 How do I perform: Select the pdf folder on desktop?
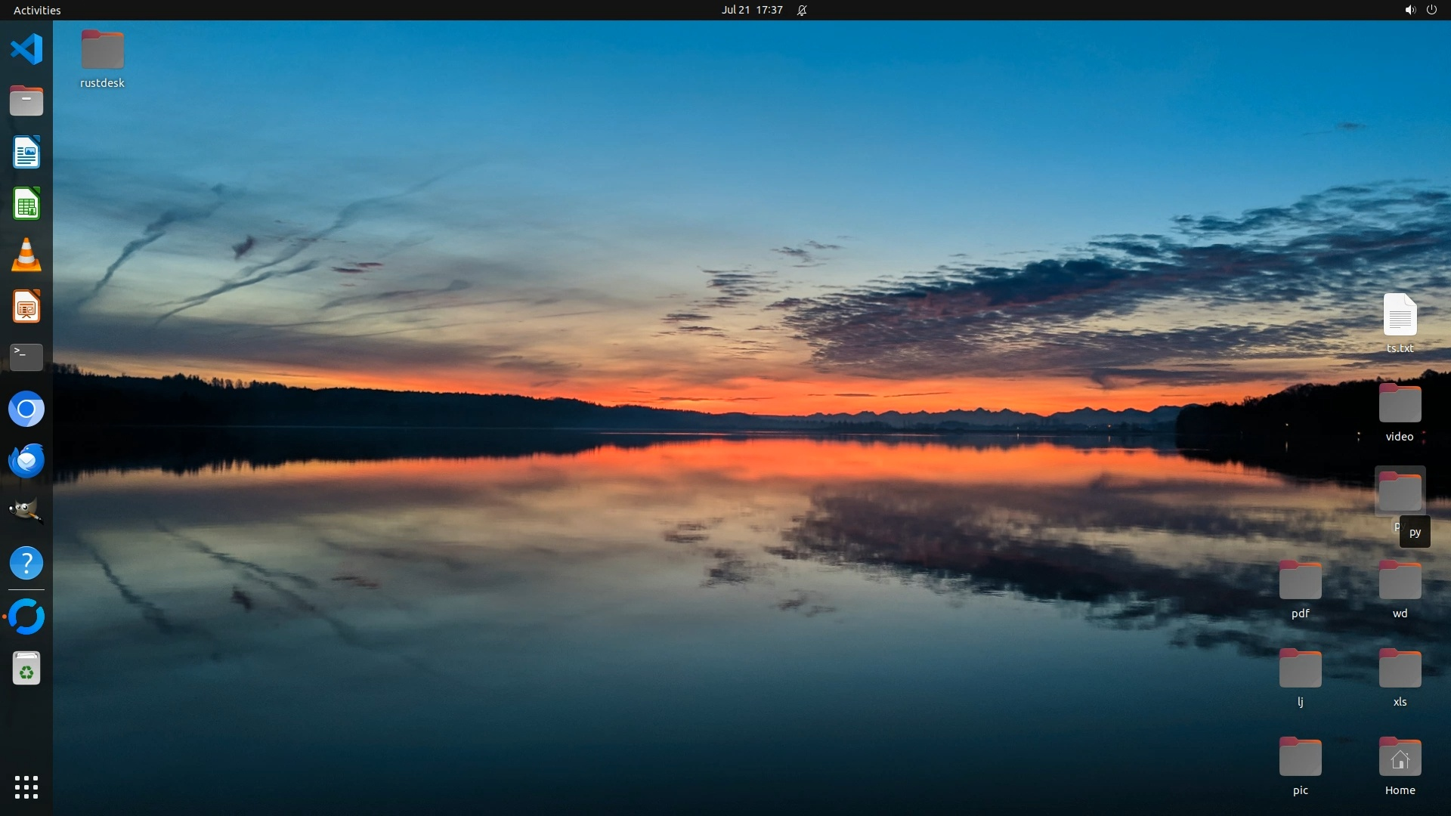(1300, 581)
